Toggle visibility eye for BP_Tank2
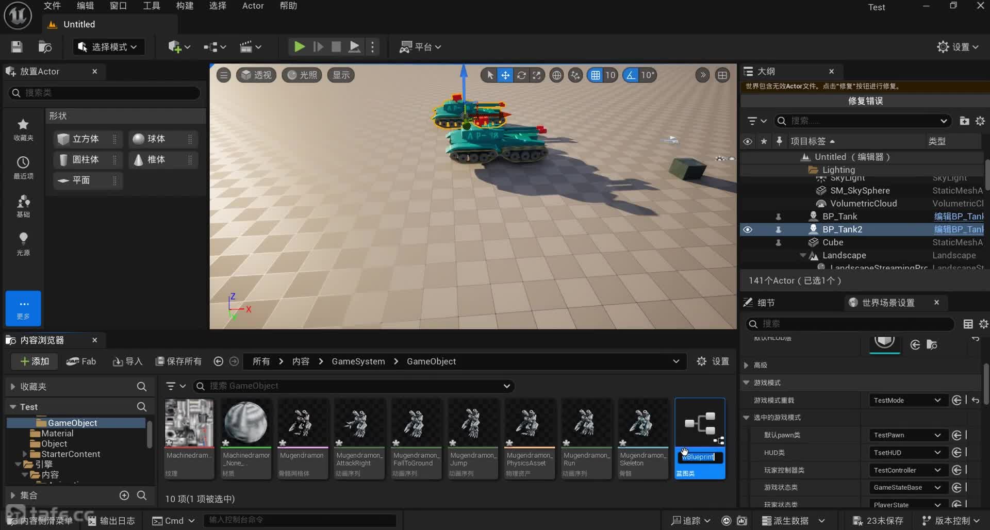 [x=747, y=229]
